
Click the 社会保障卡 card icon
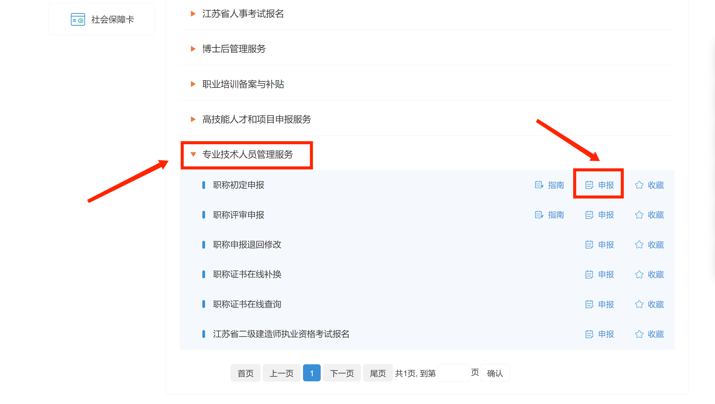(x=78, y=19)
